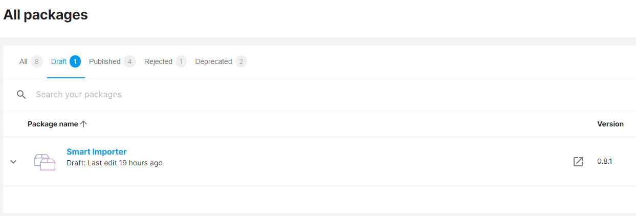The image size is (636, 216).
Task: Select the Draft tab
Action: (x=66, y=61)
